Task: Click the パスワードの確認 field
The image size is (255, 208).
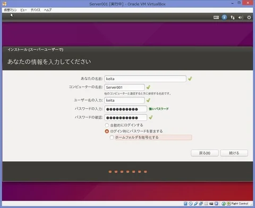Action: point(126,118)
